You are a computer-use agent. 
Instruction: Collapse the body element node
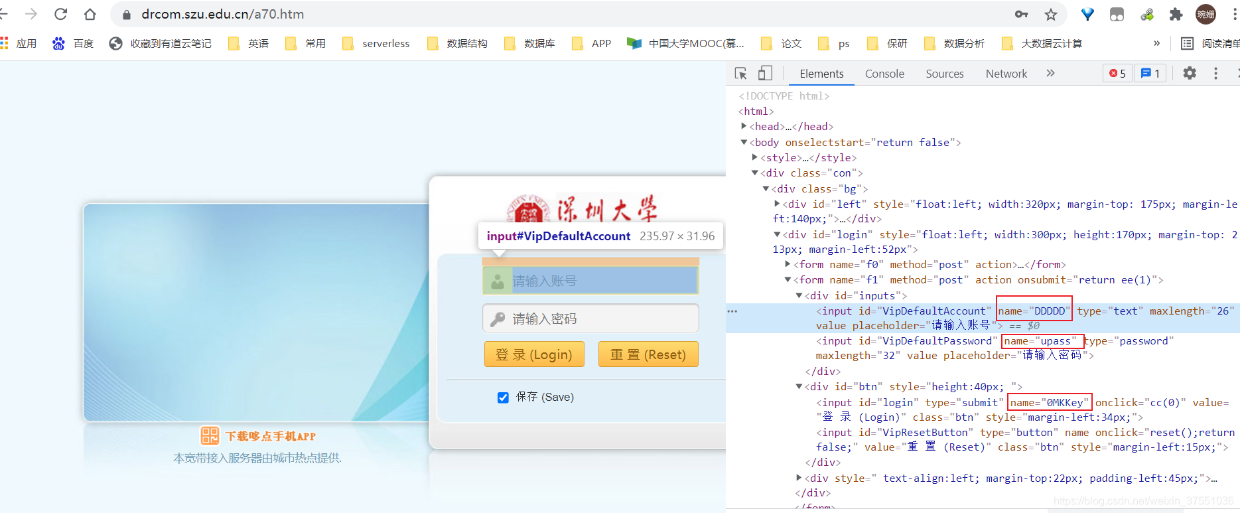point(744,141)
